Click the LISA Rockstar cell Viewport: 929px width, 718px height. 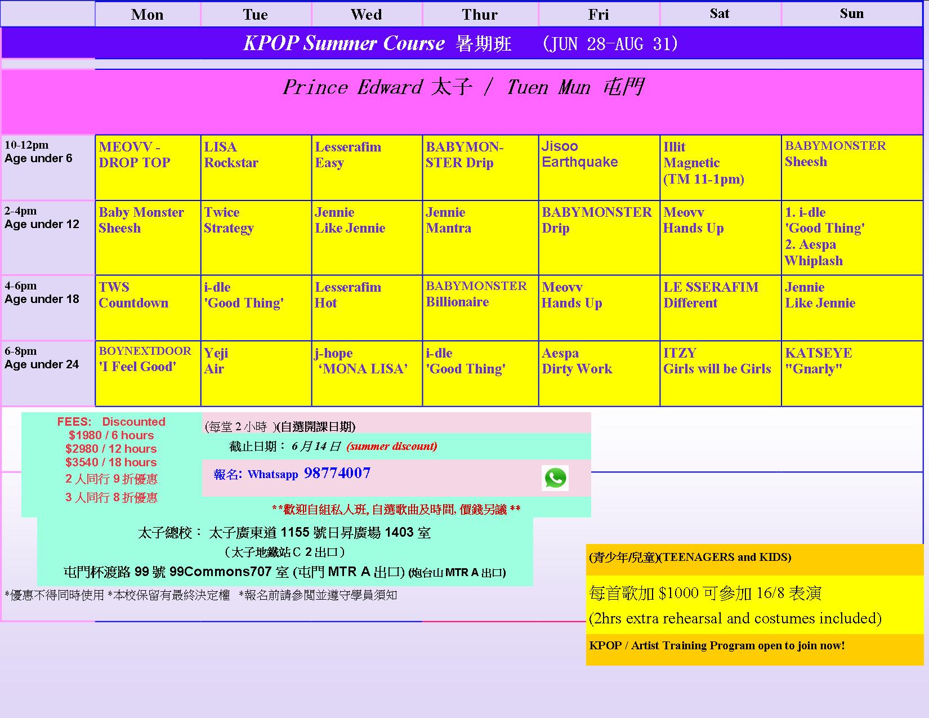[x=256, y=167]
